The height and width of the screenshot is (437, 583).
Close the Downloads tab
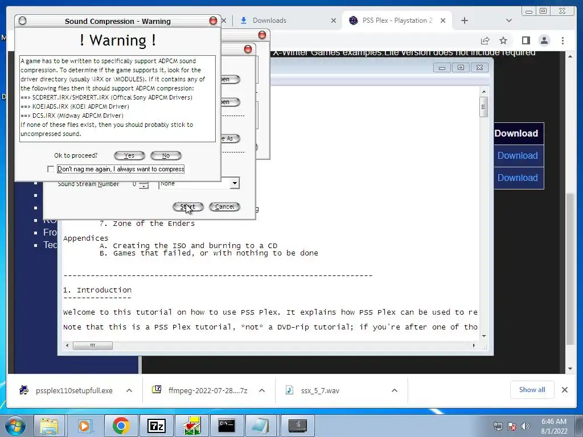tap(334, 20)
